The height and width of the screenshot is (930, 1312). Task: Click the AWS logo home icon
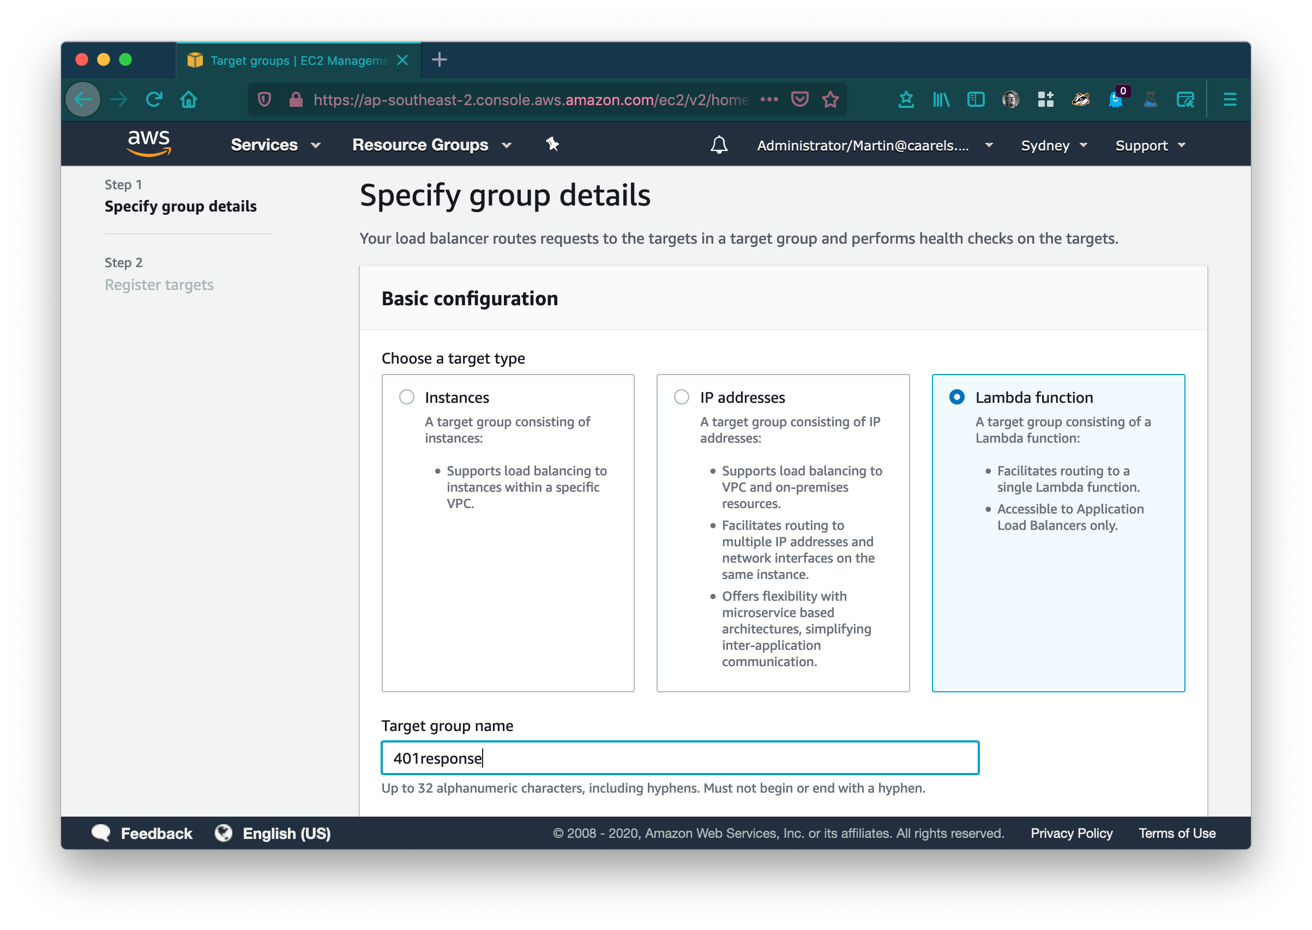click(148, 143)
